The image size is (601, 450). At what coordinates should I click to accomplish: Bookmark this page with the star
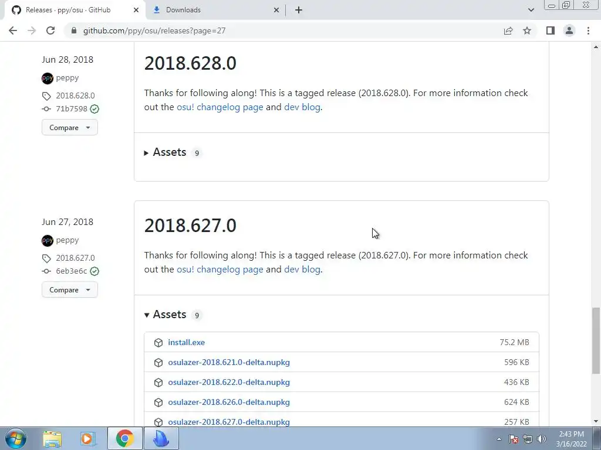point(527,30)
